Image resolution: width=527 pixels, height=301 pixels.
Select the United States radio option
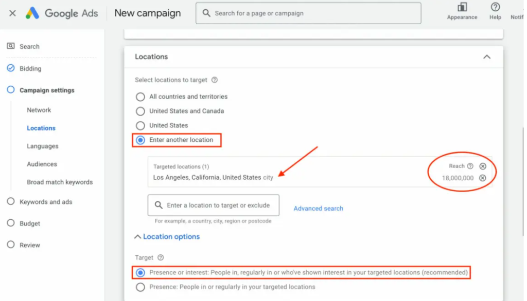coord(140,125)
